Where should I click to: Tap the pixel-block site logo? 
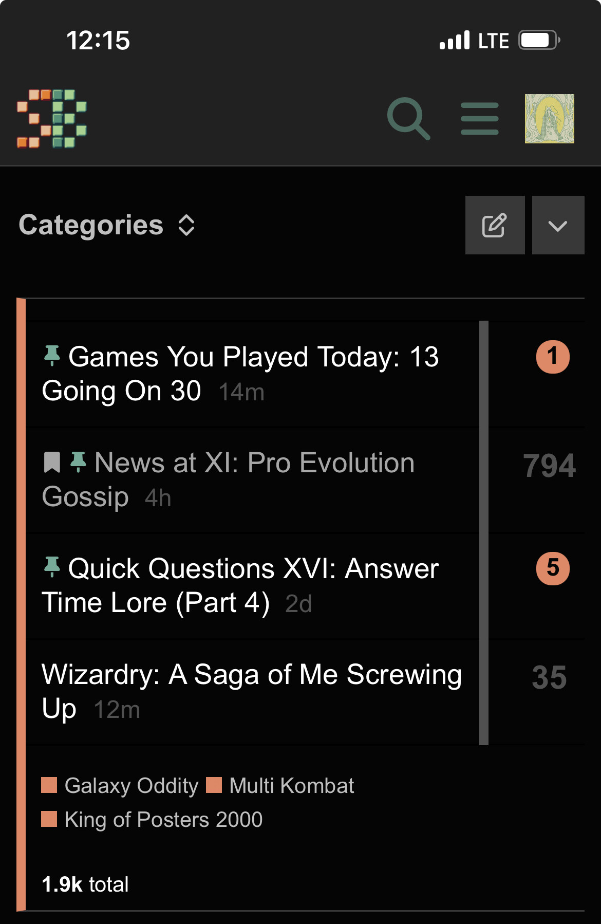(52, 119)
